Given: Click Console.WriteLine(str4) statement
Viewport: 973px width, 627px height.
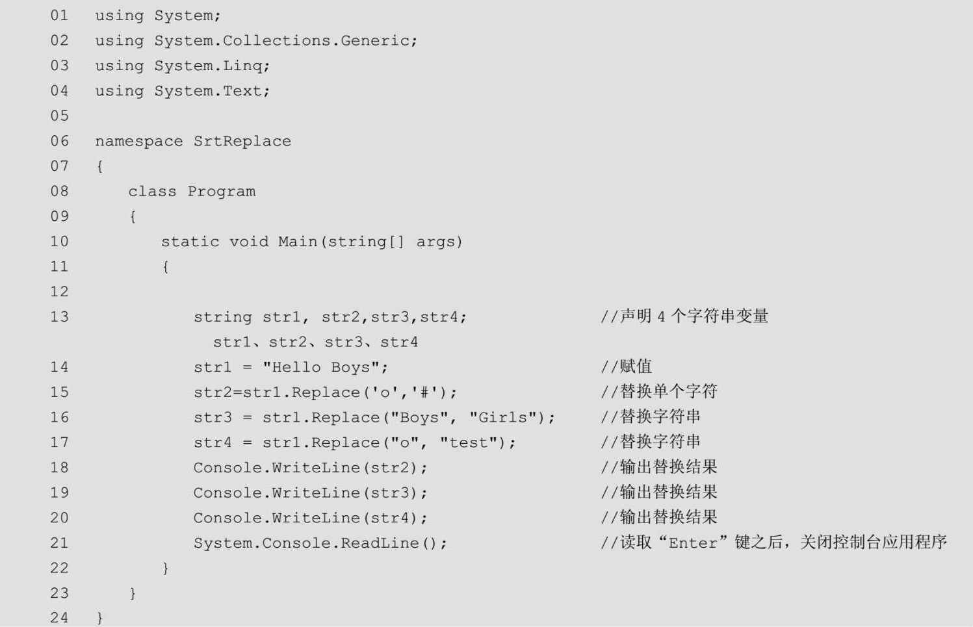Looking at the screenshot, I should (x=310, y=518).
